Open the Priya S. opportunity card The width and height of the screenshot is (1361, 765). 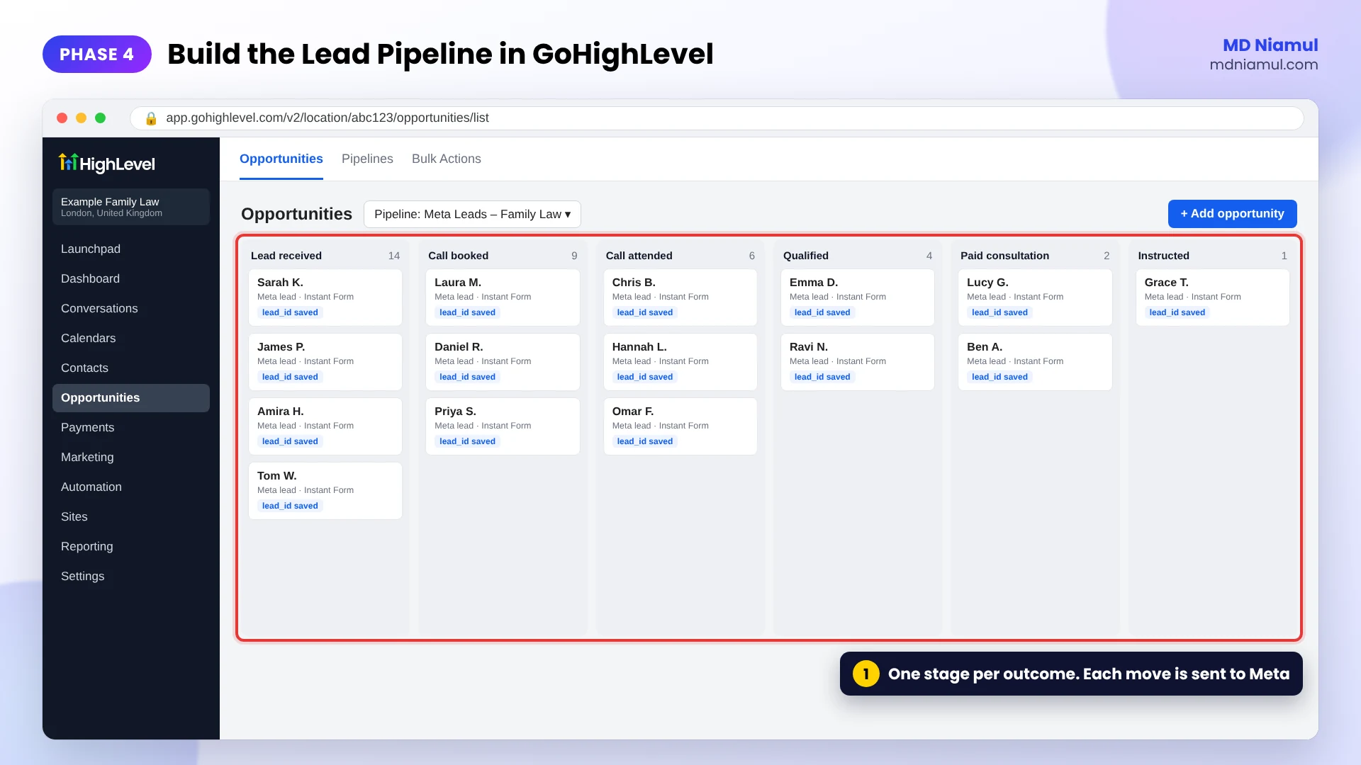(x=503, y=426)
